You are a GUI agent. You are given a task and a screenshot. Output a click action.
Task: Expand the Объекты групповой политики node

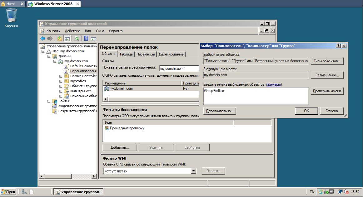61,86
